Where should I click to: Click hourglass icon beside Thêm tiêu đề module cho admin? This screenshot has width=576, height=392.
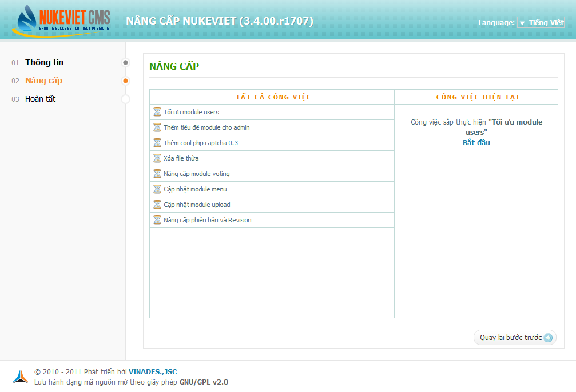point(157,127)
